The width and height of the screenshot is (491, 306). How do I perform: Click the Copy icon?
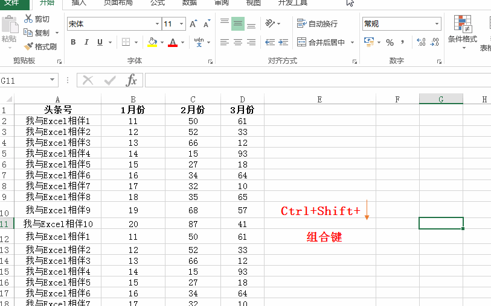pos(28,33)
